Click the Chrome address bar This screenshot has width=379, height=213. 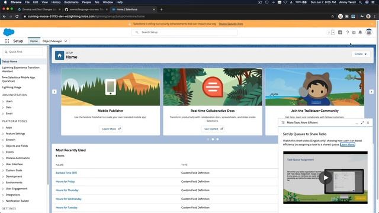[176, 17]
